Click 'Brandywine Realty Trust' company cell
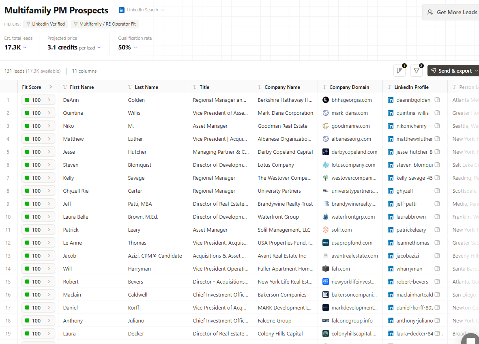The height and width of the screenshot is (344, 479). point(285,204)
